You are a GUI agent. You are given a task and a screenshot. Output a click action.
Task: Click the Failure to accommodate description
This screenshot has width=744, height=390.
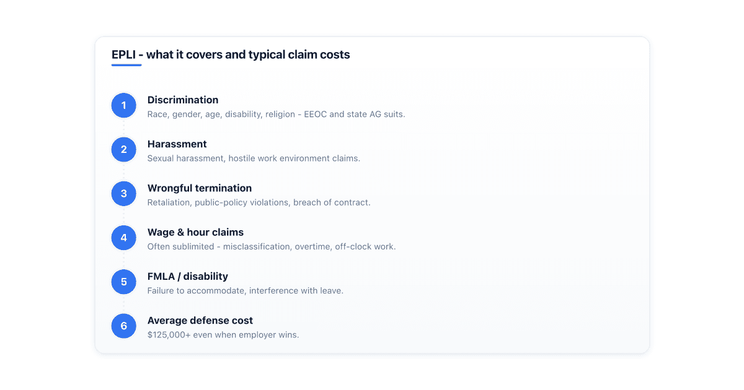[x=245, y=290]
